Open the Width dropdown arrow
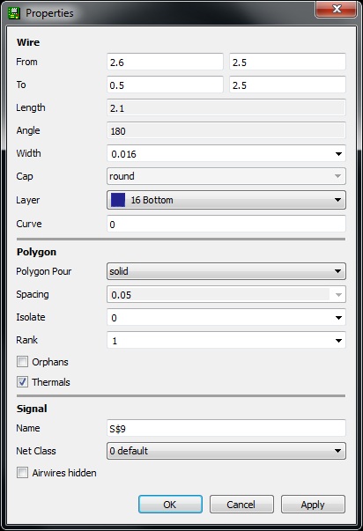Screen dimensions: 363x531 click(338, 154)
